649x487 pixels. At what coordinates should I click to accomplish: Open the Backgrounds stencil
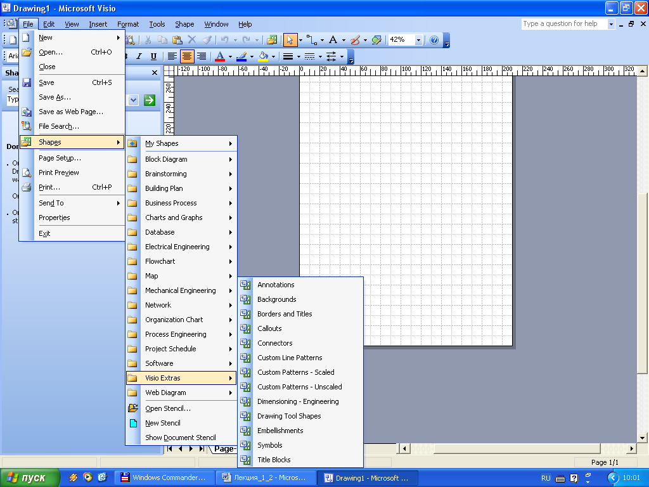pyautogui.click(x=300, y=299)
